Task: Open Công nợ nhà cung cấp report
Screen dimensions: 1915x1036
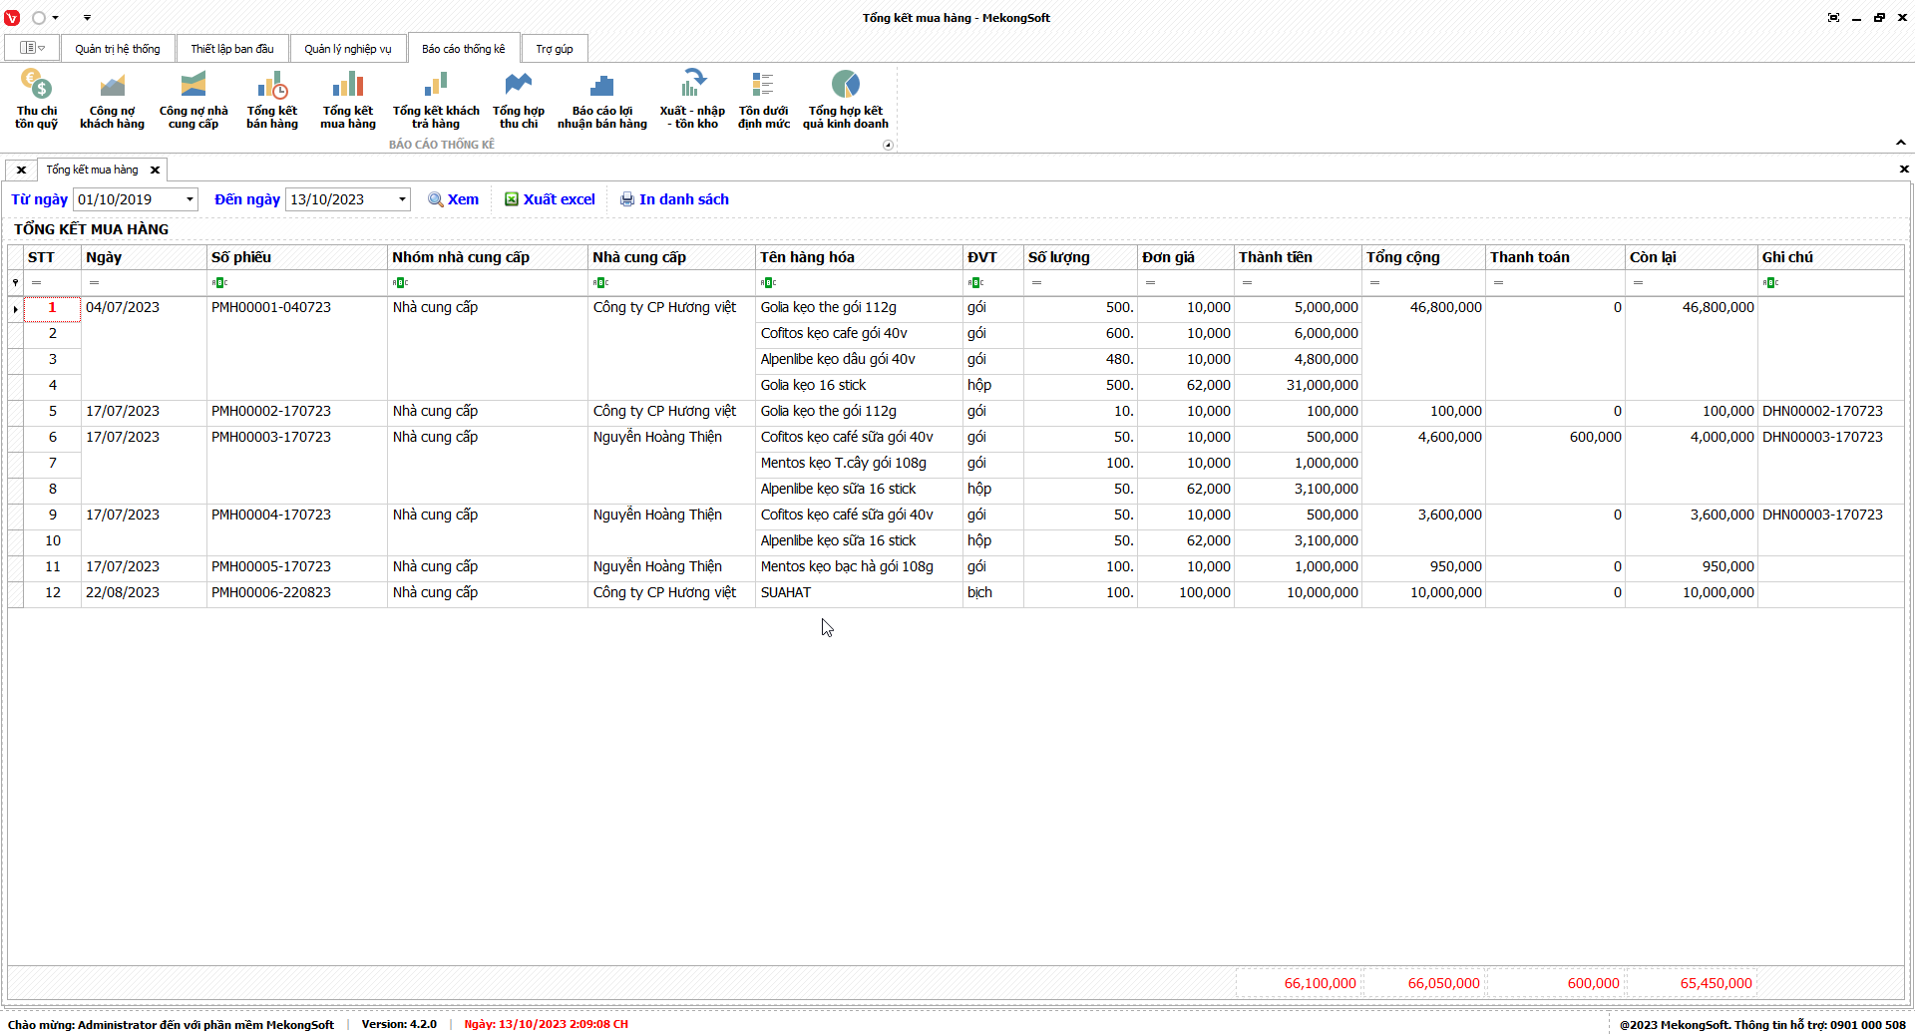Action: coord(193,99)
